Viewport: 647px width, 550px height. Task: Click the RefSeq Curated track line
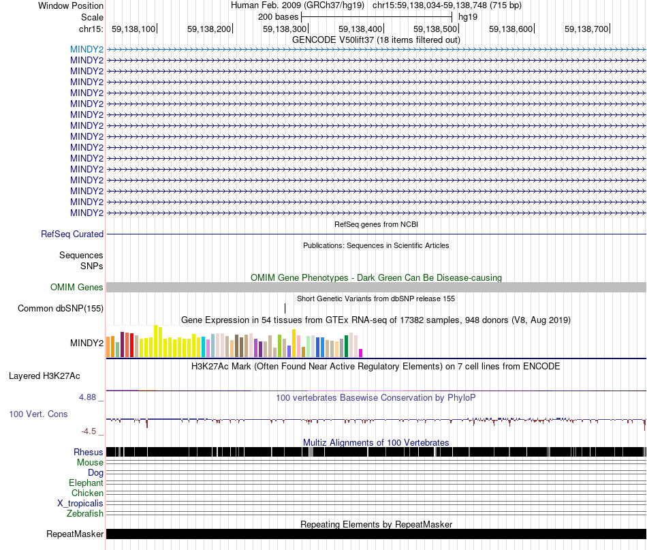pos(376,234)
